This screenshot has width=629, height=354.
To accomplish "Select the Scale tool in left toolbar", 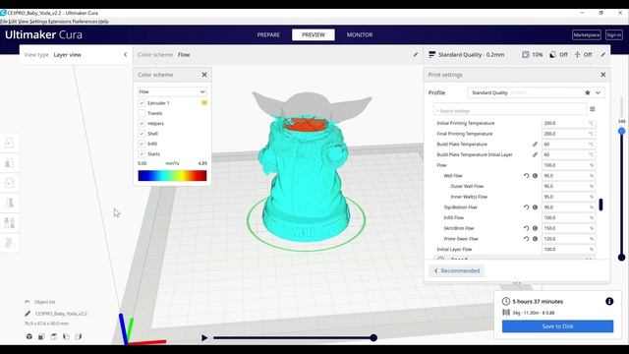I will coord(9,162).
